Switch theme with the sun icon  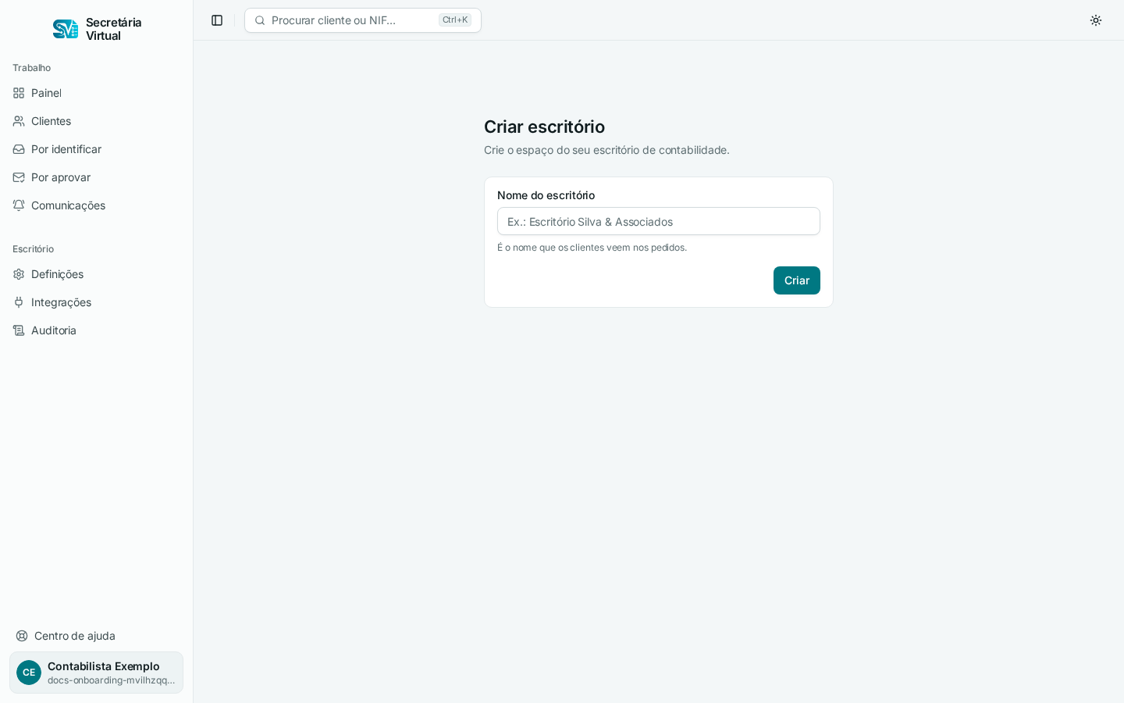(1096, 20)
